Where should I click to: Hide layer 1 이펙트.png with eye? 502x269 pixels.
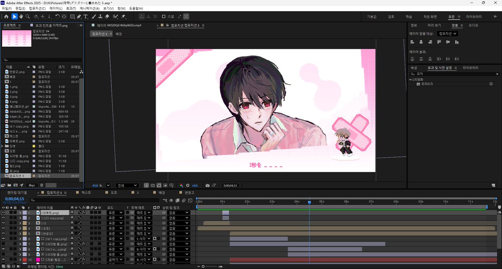click(3, 213)
